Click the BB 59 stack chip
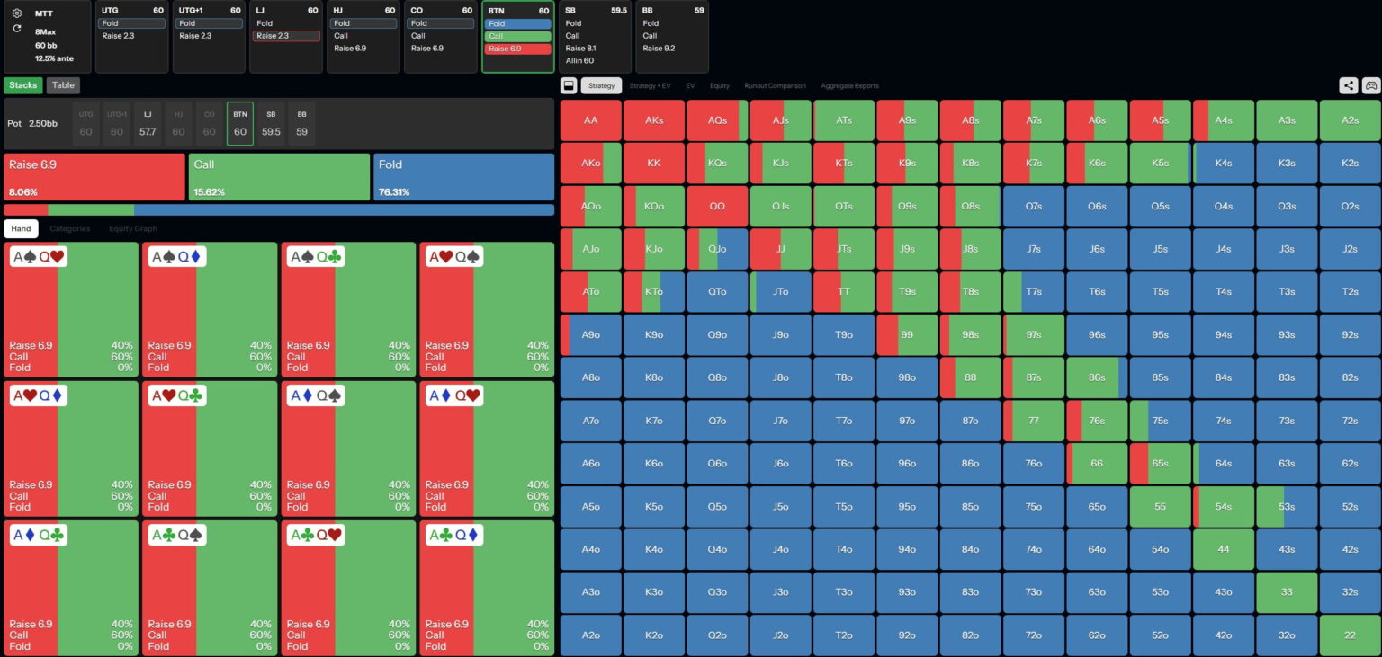 pos(301,124)
